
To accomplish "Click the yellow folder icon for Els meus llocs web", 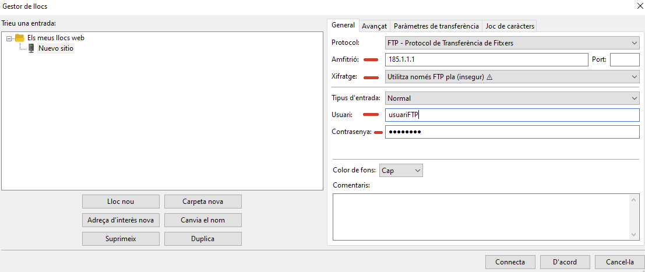I will pyautogui.click(x=20, y=37).
